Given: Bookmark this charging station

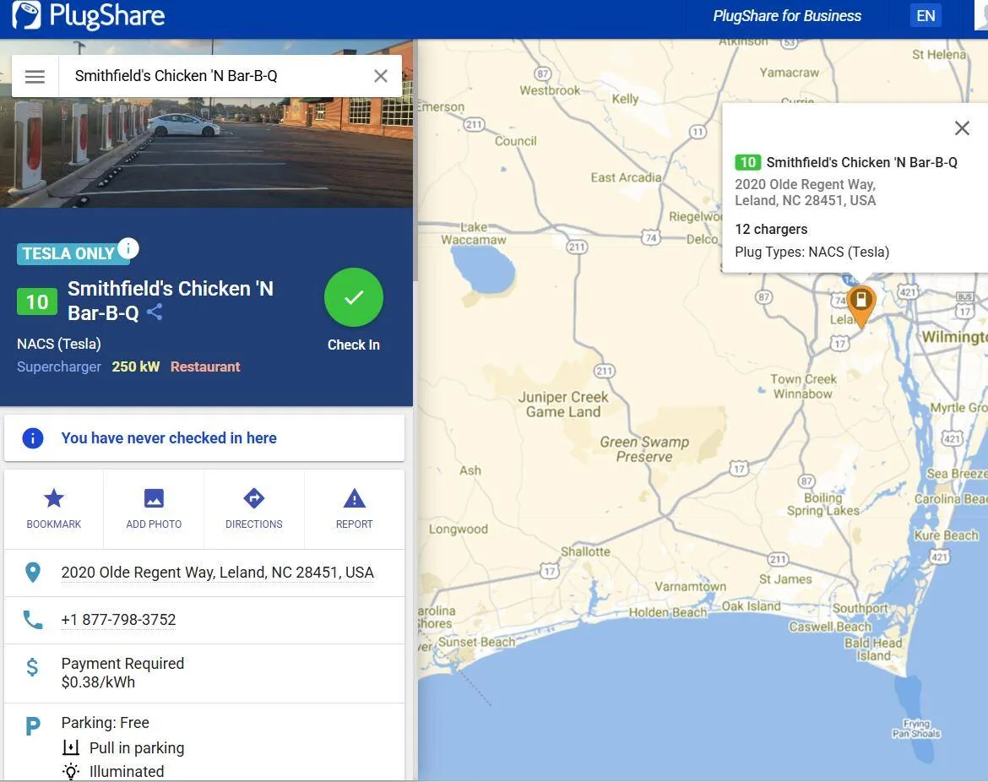Looking at the screenshot, I should (x=53, y=508).
